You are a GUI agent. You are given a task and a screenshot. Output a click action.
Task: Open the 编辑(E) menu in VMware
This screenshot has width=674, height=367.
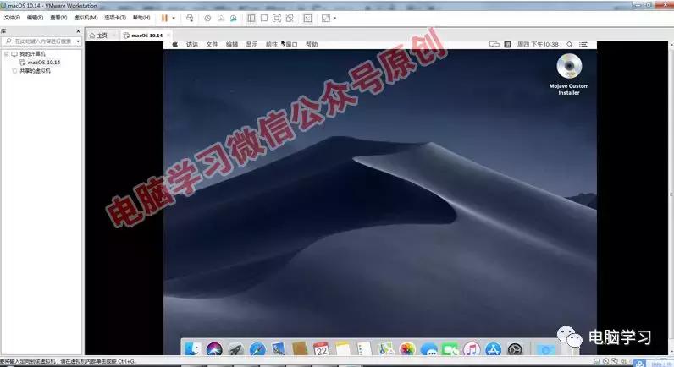tap(35, 18)
